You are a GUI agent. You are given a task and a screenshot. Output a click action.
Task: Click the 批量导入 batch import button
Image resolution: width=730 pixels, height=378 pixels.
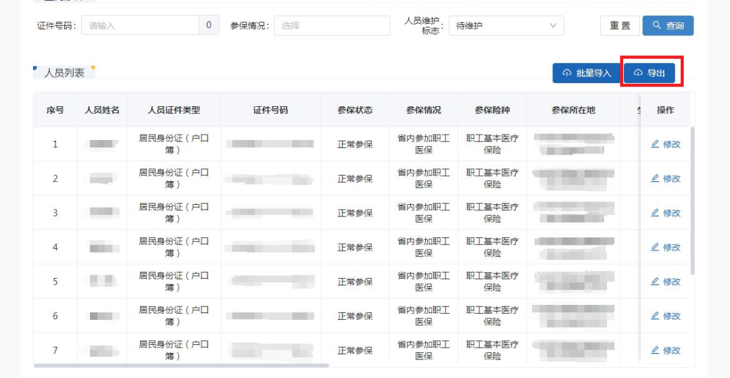pos(587,73)
